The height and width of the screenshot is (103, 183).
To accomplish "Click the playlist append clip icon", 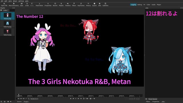I will 5,102.
